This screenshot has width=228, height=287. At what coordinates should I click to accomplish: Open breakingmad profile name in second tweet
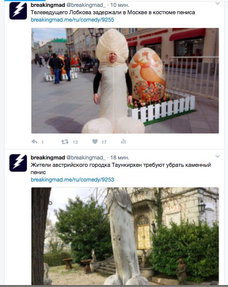pos(48,157)
